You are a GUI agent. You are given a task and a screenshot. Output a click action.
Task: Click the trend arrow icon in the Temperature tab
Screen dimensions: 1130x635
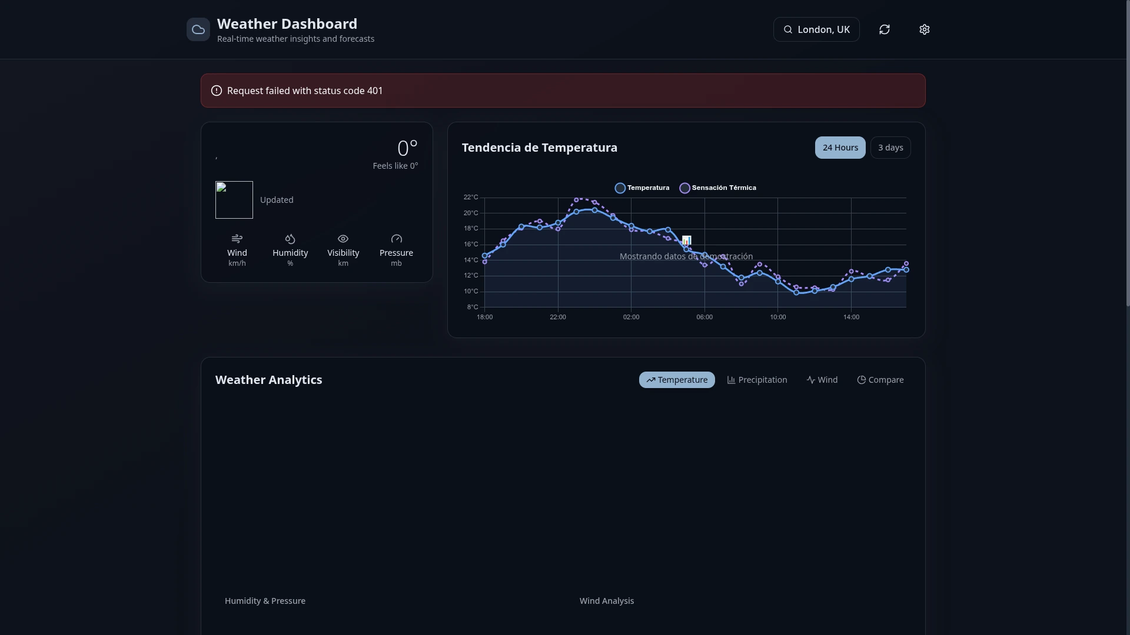[651, 380]
